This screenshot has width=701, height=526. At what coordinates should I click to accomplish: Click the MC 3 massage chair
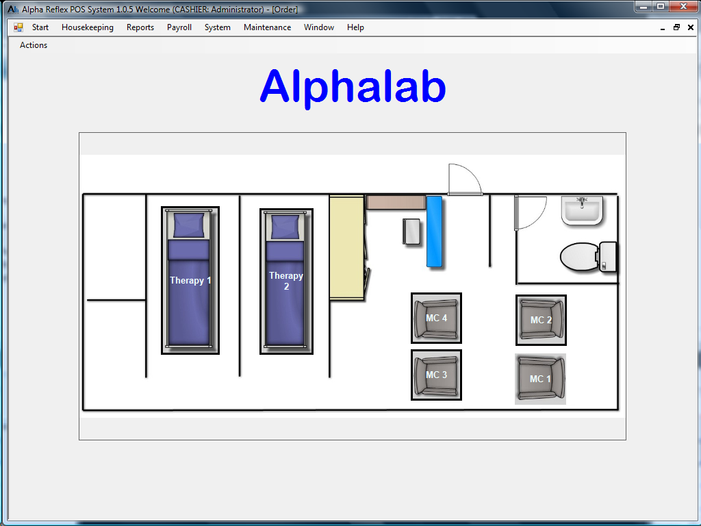click(436, 375)
